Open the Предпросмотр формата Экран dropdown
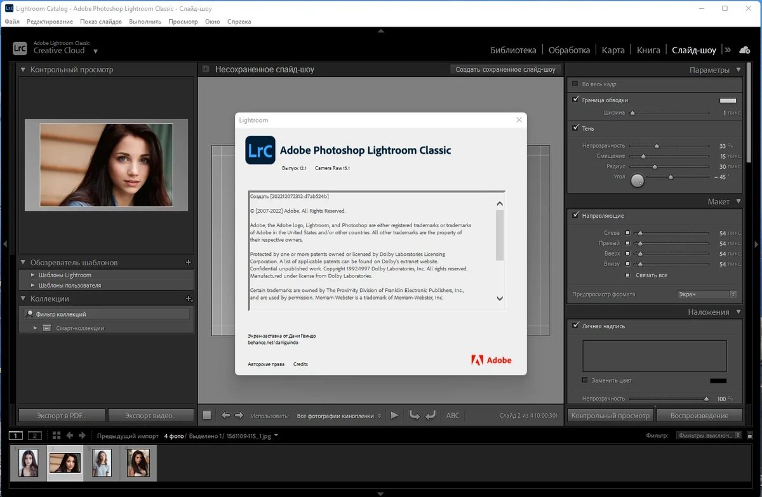762x497 pixels. click(x=706, y=295)
